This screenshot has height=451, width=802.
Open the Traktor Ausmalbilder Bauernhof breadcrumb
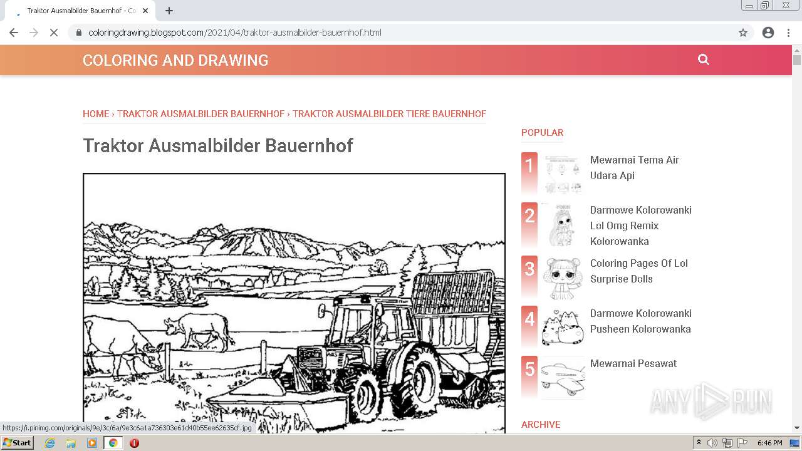(200, 114)
